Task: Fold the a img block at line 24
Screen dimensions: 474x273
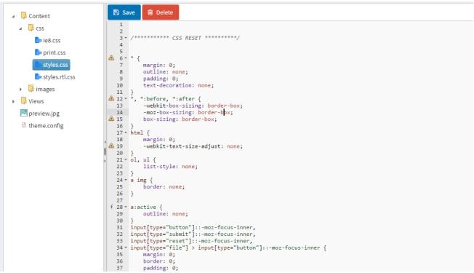Action: click(126, 180)
